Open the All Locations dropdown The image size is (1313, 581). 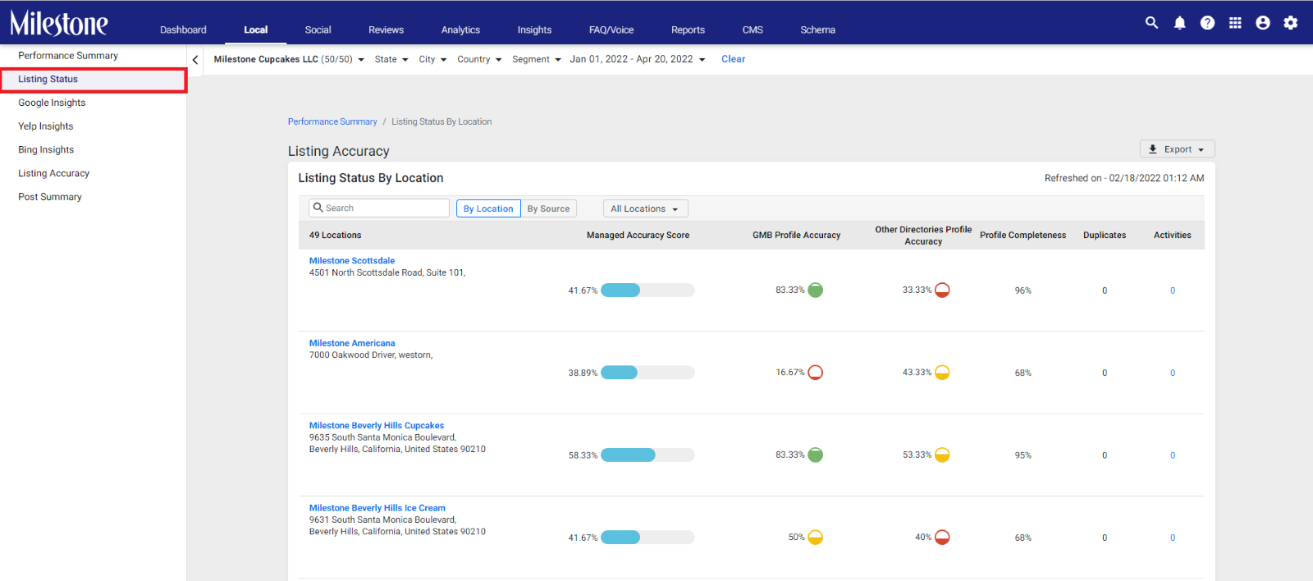(645, 208)
